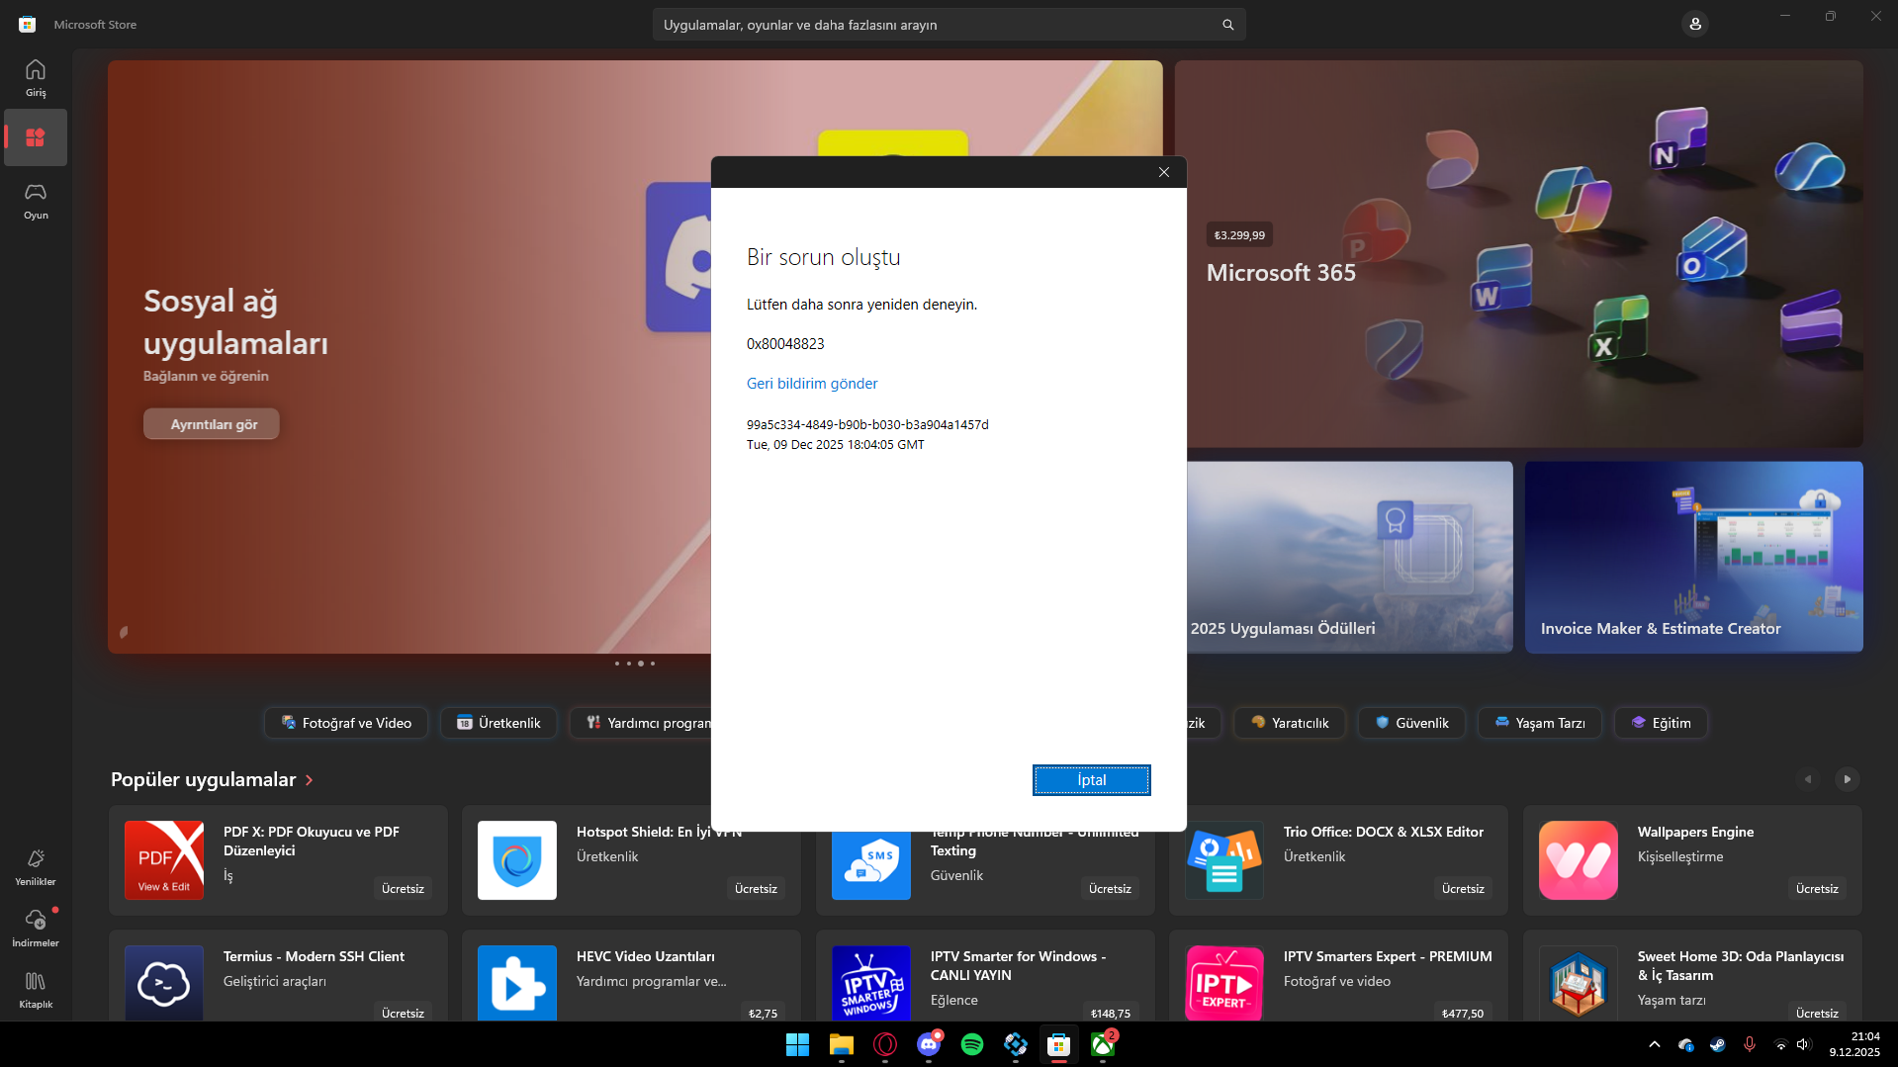Open Kitaplık library

(x=36, y=989)
